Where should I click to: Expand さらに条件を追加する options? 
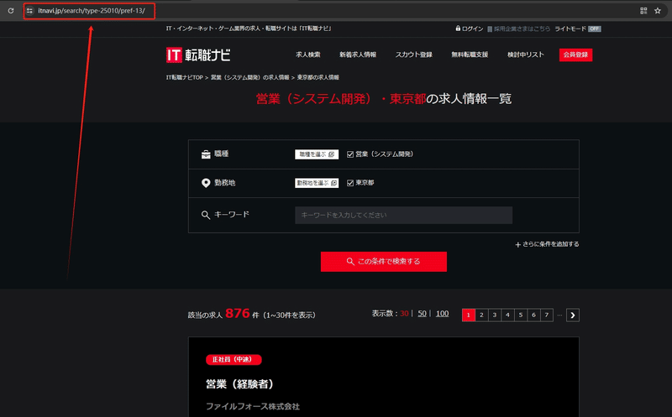[x=547, y=244]
